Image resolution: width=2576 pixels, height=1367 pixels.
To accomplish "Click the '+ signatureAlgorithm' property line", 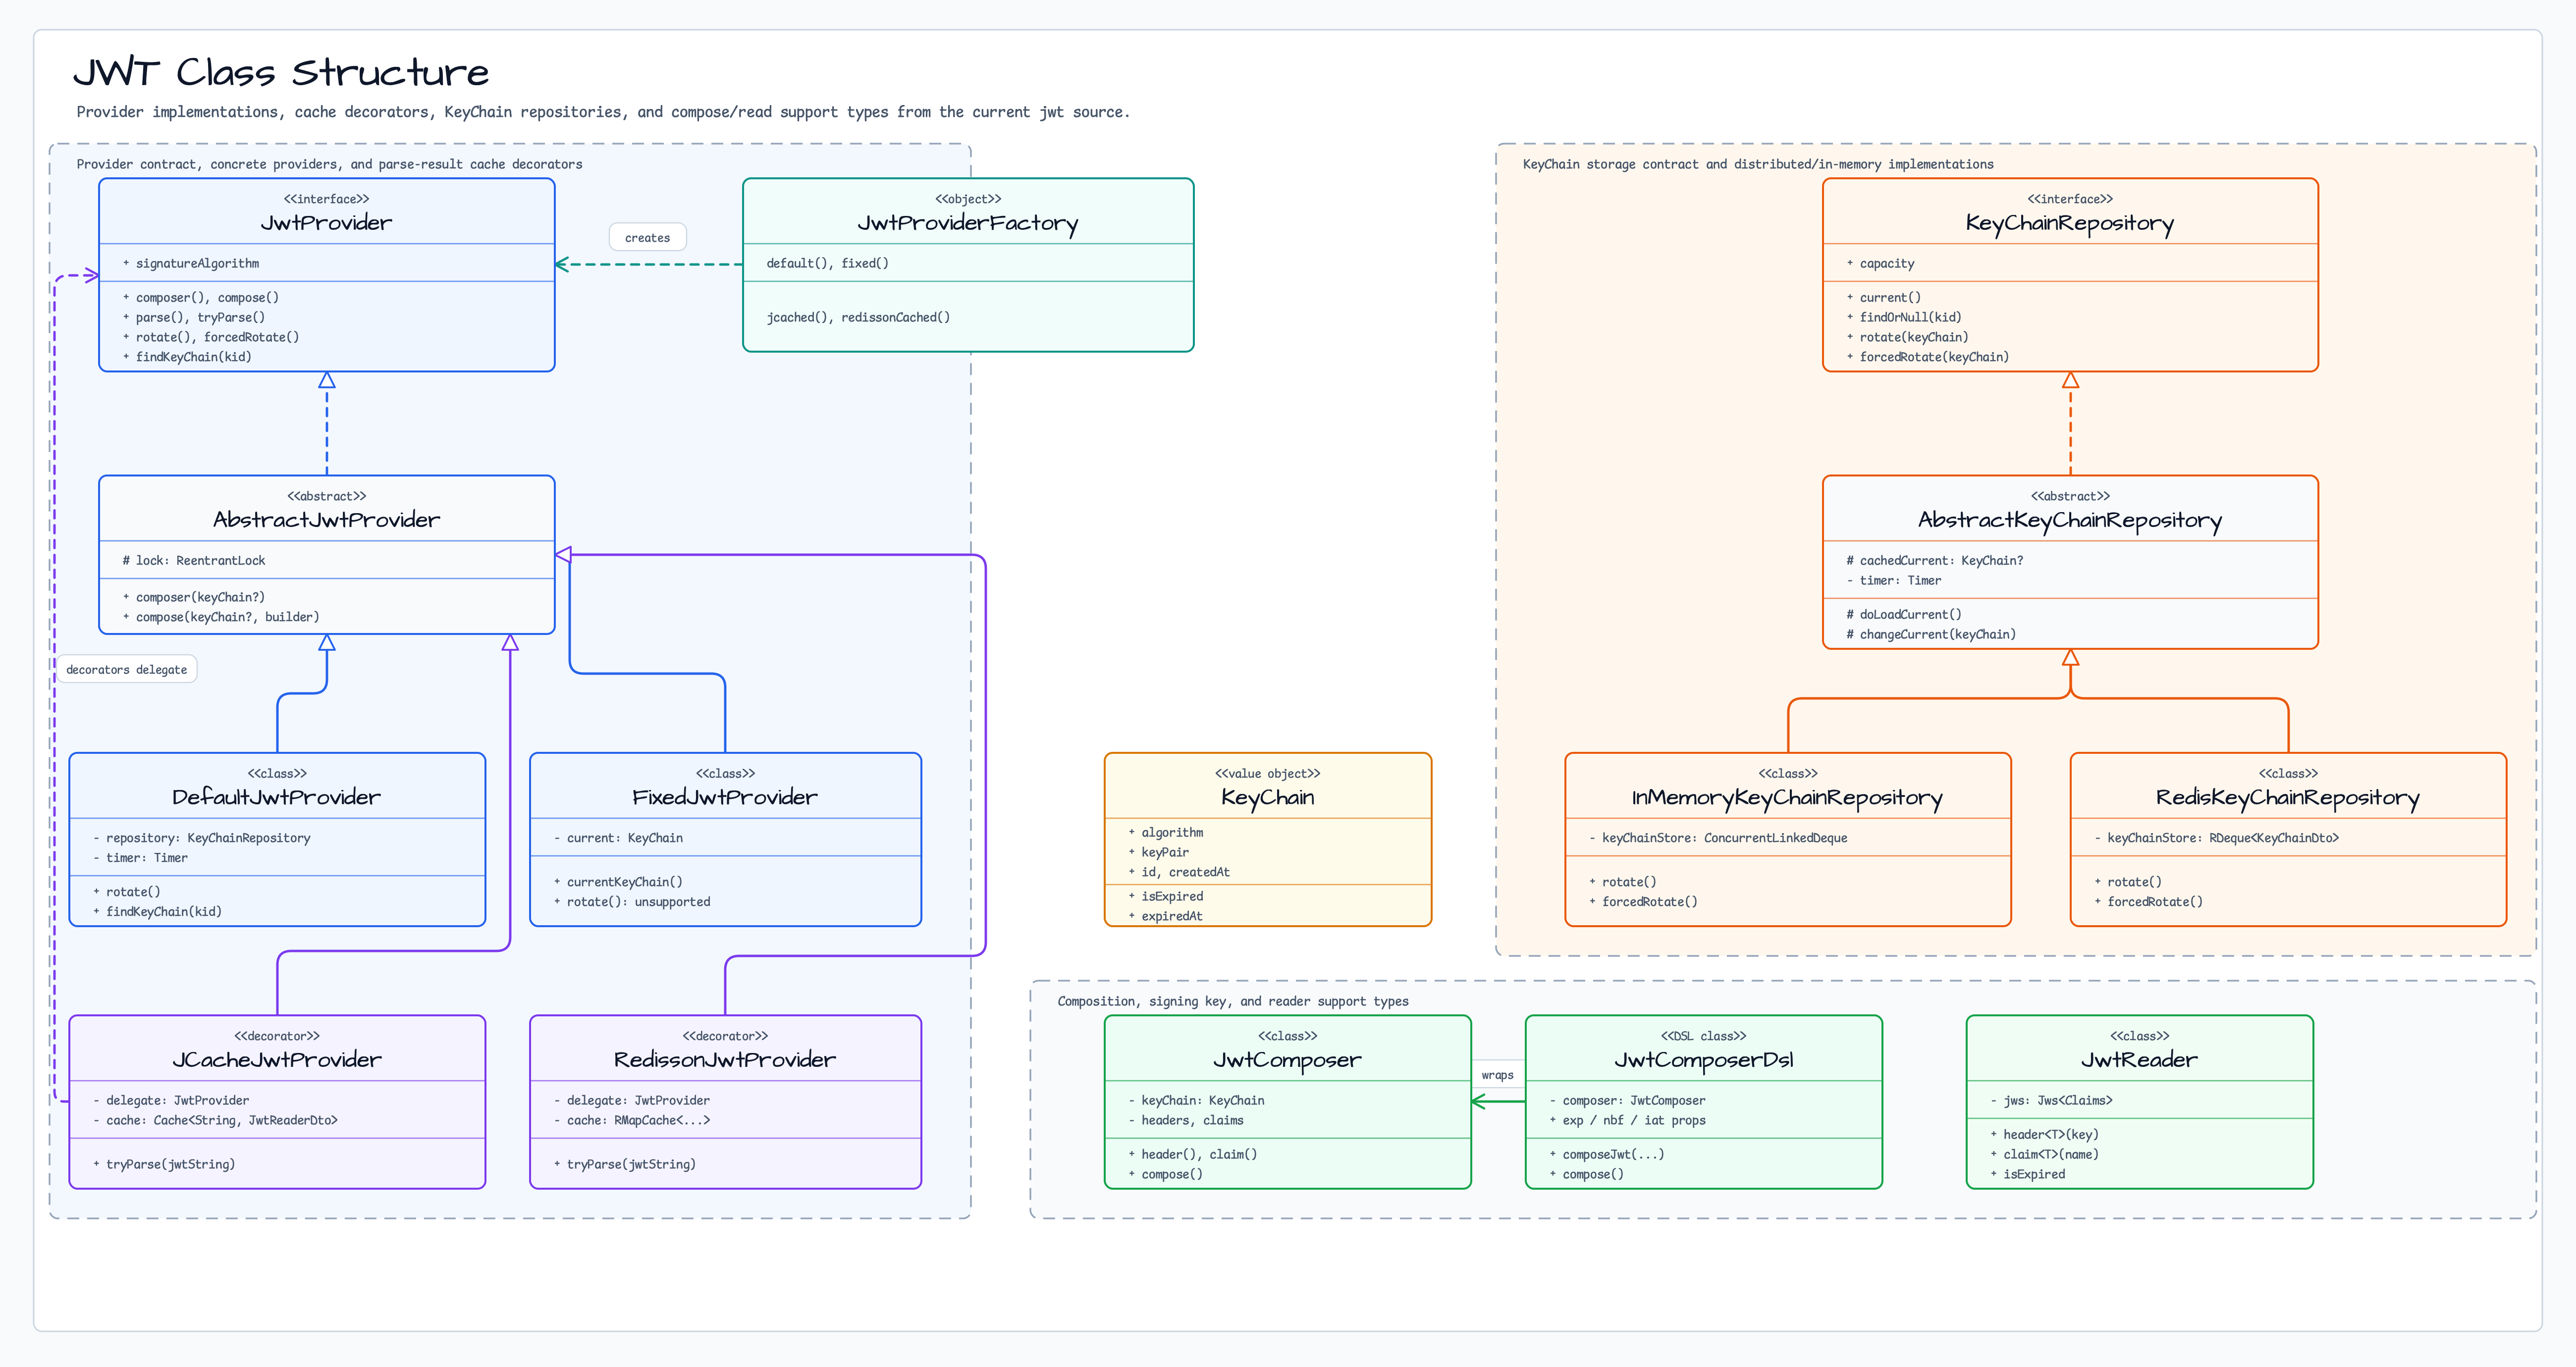I will (191, 264).
